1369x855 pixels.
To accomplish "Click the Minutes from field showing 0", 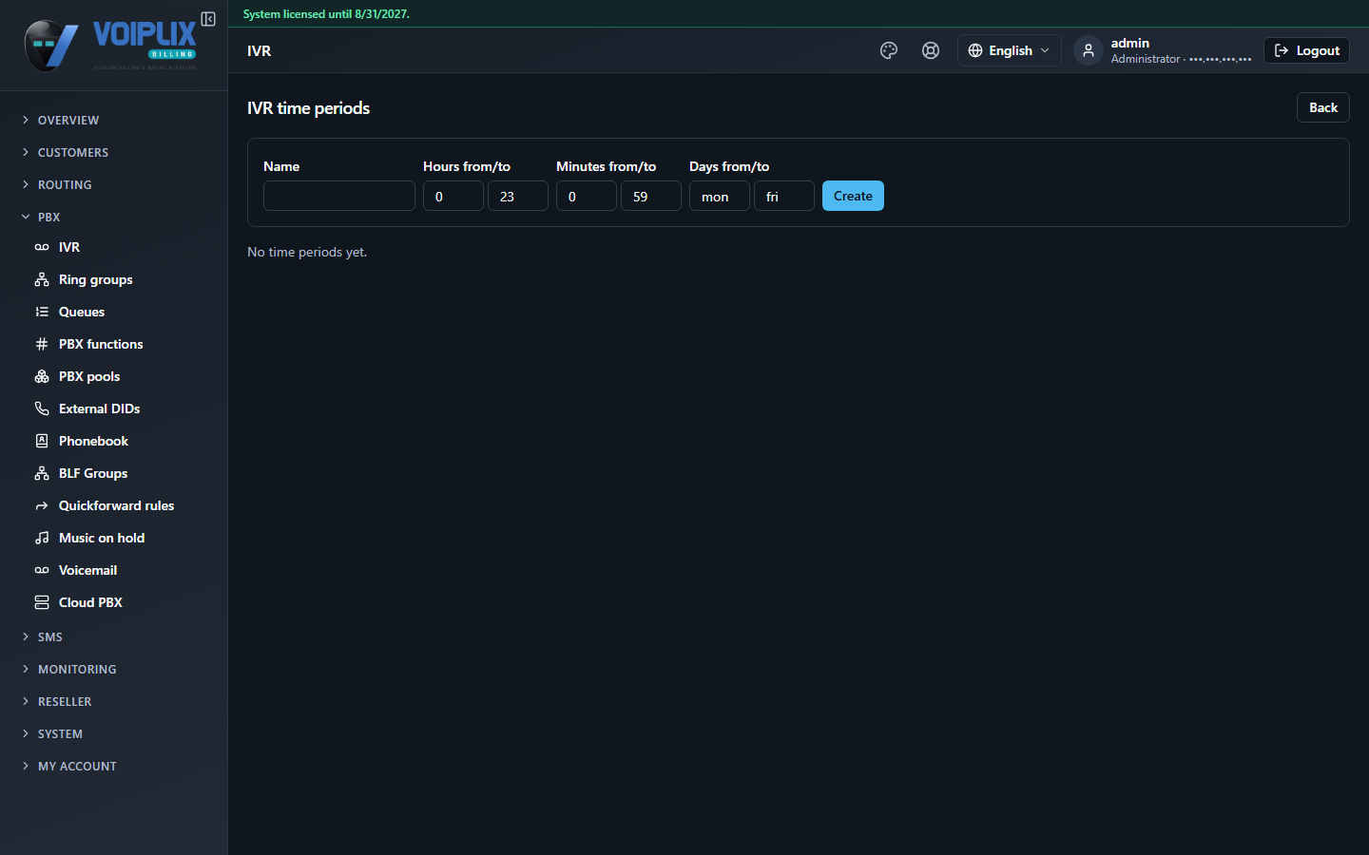I will coord(587,196).
